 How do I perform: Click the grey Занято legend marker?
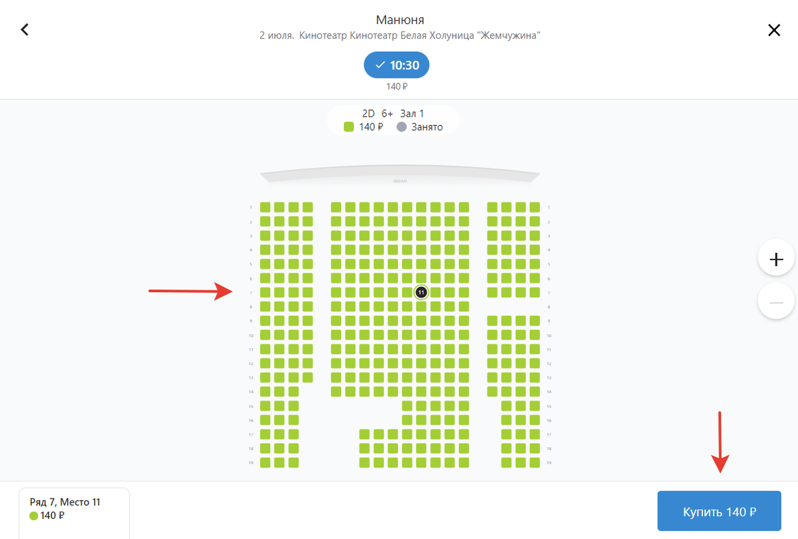coord(402,127)
